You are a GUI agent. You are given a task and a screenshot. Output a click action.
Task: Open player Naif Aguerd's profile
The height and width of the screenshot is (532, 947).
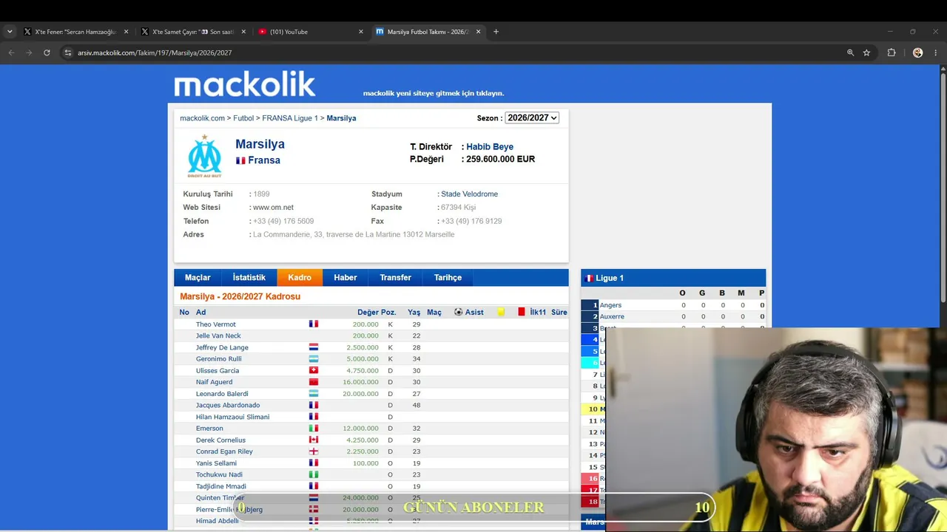coord(214,382)
